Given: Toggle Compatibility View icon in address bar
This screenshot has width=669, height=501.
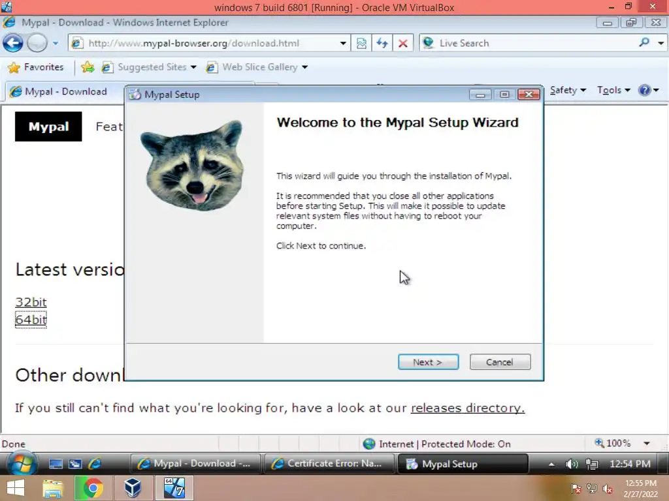Looking at the screenshot, I should (361, 43).
